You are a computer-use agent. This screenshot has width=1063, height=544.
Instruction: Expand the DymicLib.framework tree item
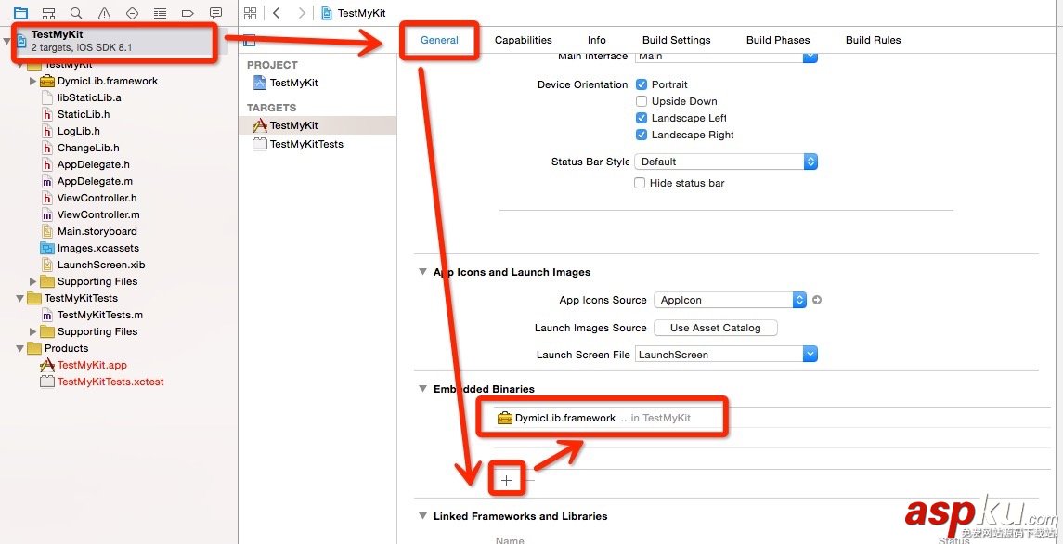click(x=34, y=81)
